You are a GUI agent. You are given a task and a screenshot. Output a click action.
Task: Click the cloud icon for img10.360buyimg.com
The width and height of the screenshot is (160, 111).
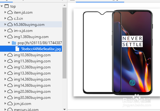[10, 55]
